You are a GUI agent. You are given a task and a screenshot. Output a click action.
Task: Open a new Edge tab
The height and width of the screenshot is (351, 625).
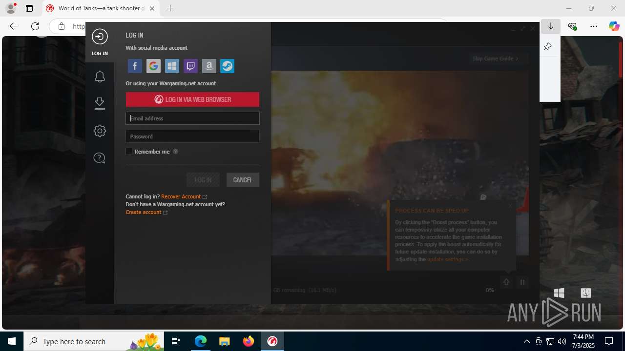[x=170, y=8]
